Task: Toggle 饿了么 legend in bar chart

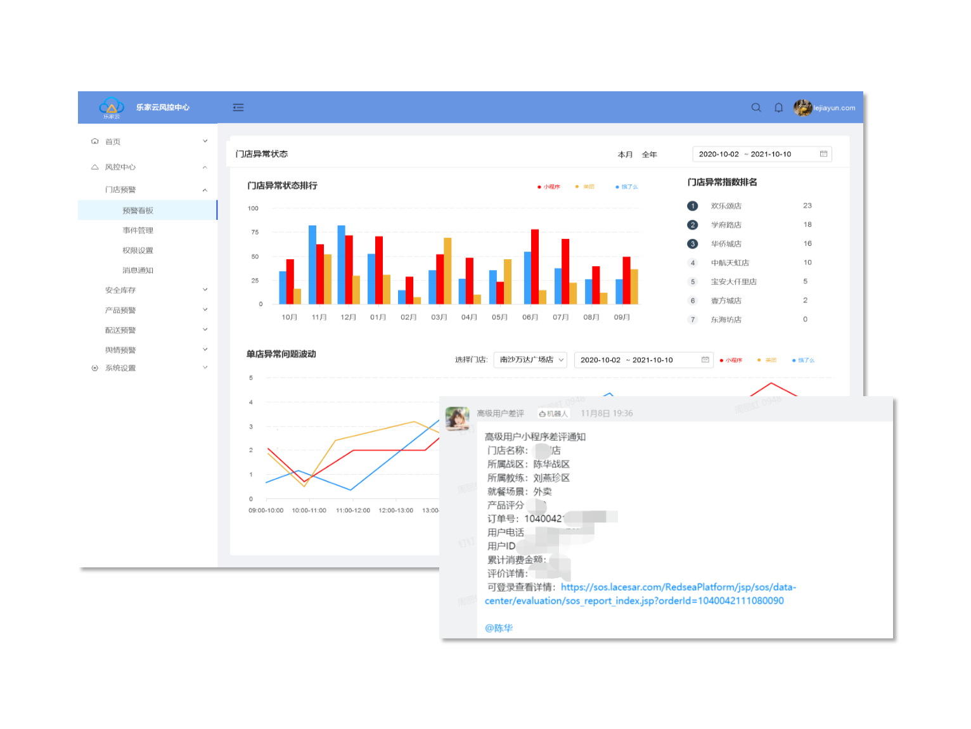Action: pos(627,187)
